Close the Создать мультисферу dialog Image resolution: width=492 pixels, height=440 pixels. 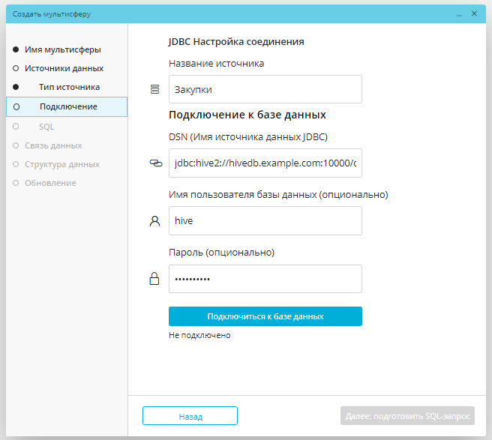474,13
